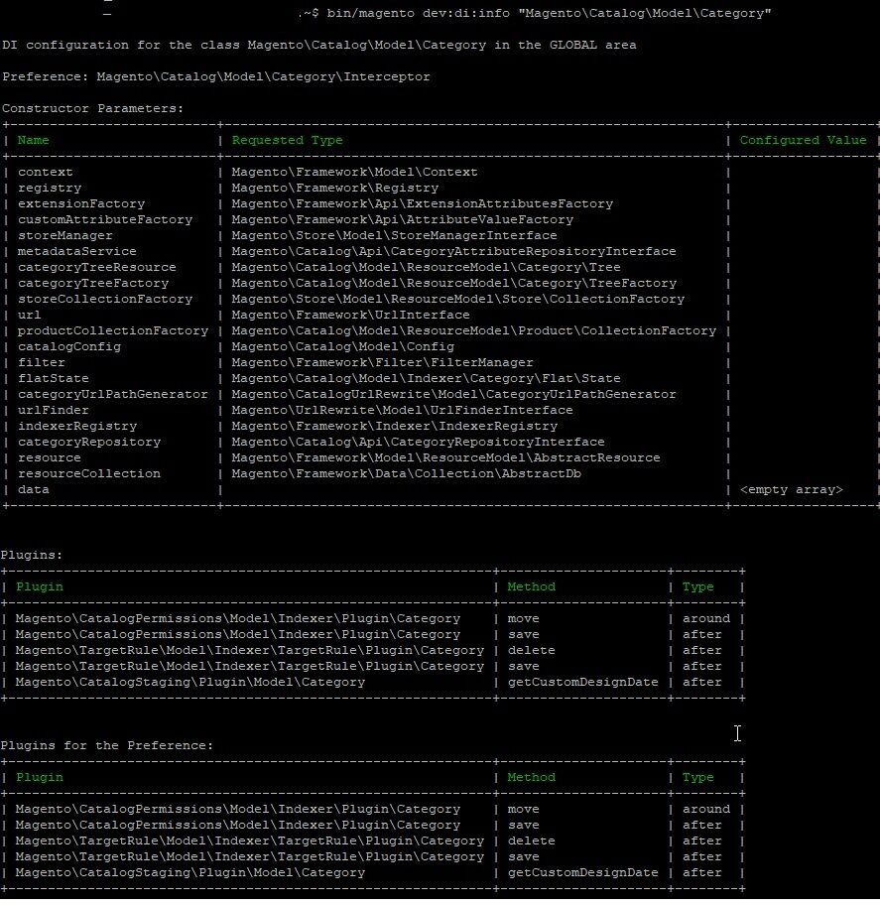This screenshot has width=880, height=905.
Task: Click the bin/magento dev:di:info command text
Action: [x=549, y=13]
